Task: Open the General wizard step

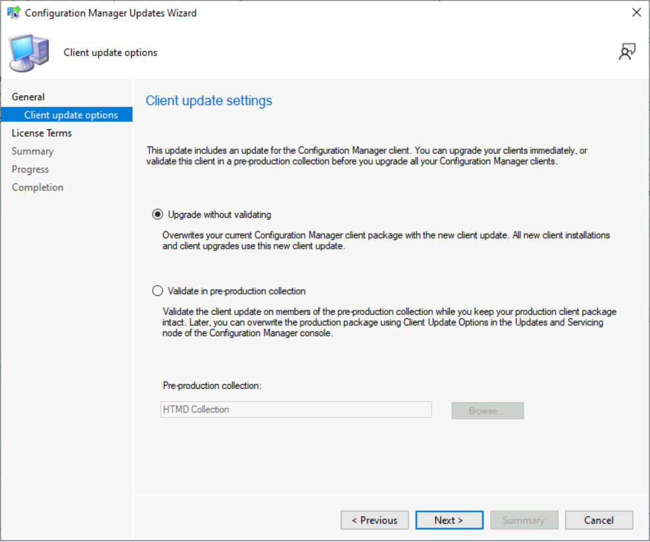Action: click(x=28, y=97)
